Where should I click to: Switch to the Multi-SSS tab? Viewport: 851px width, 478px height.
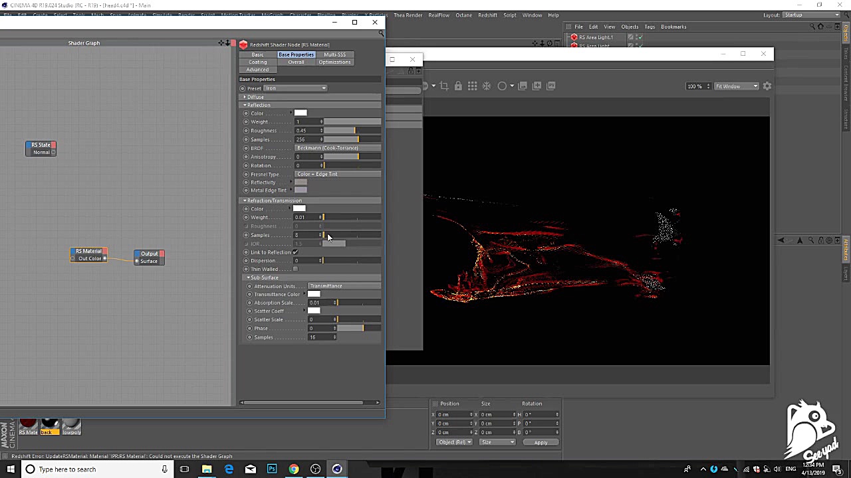[334, 54]
